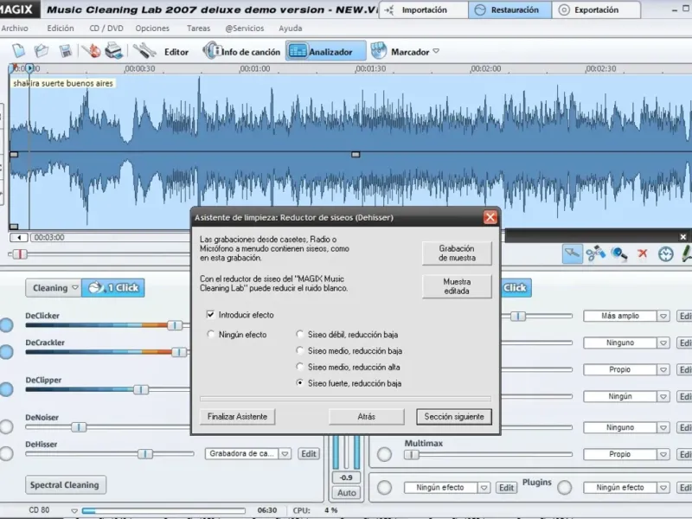Open the @Servicios menu
The width and height of the screenshot is (692, 519).
[x=245, y=29]
